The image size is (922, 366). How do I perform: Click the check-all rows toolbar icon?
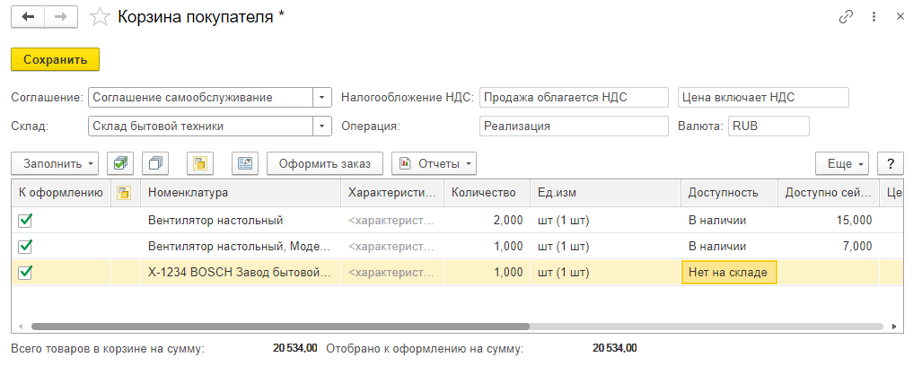point(120,163)
